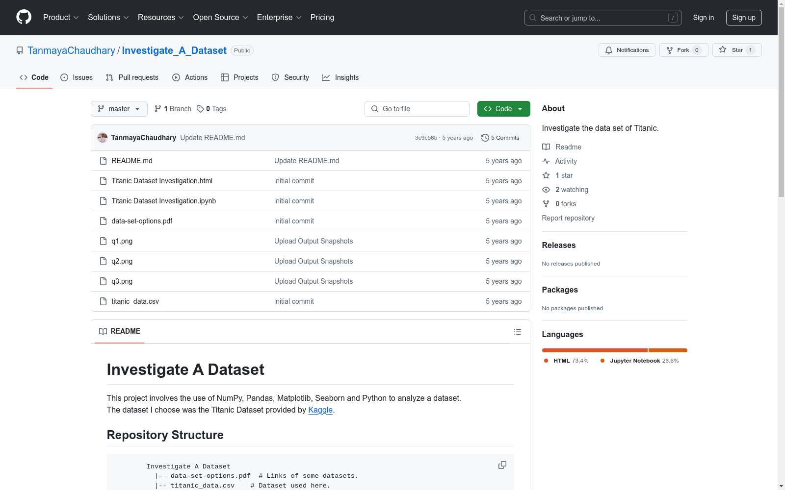Expand the Open Source menu

click(x=221, y=18)
